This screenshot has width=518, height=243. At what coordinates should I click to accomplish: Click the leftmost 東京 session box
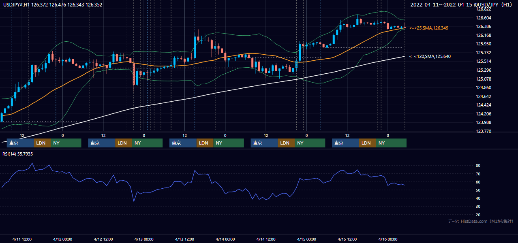coord(20,143)
